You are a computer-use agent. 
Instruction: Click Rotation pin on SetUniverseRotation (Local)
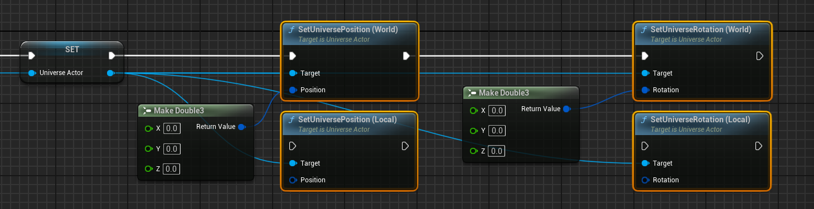pos(645,180)
